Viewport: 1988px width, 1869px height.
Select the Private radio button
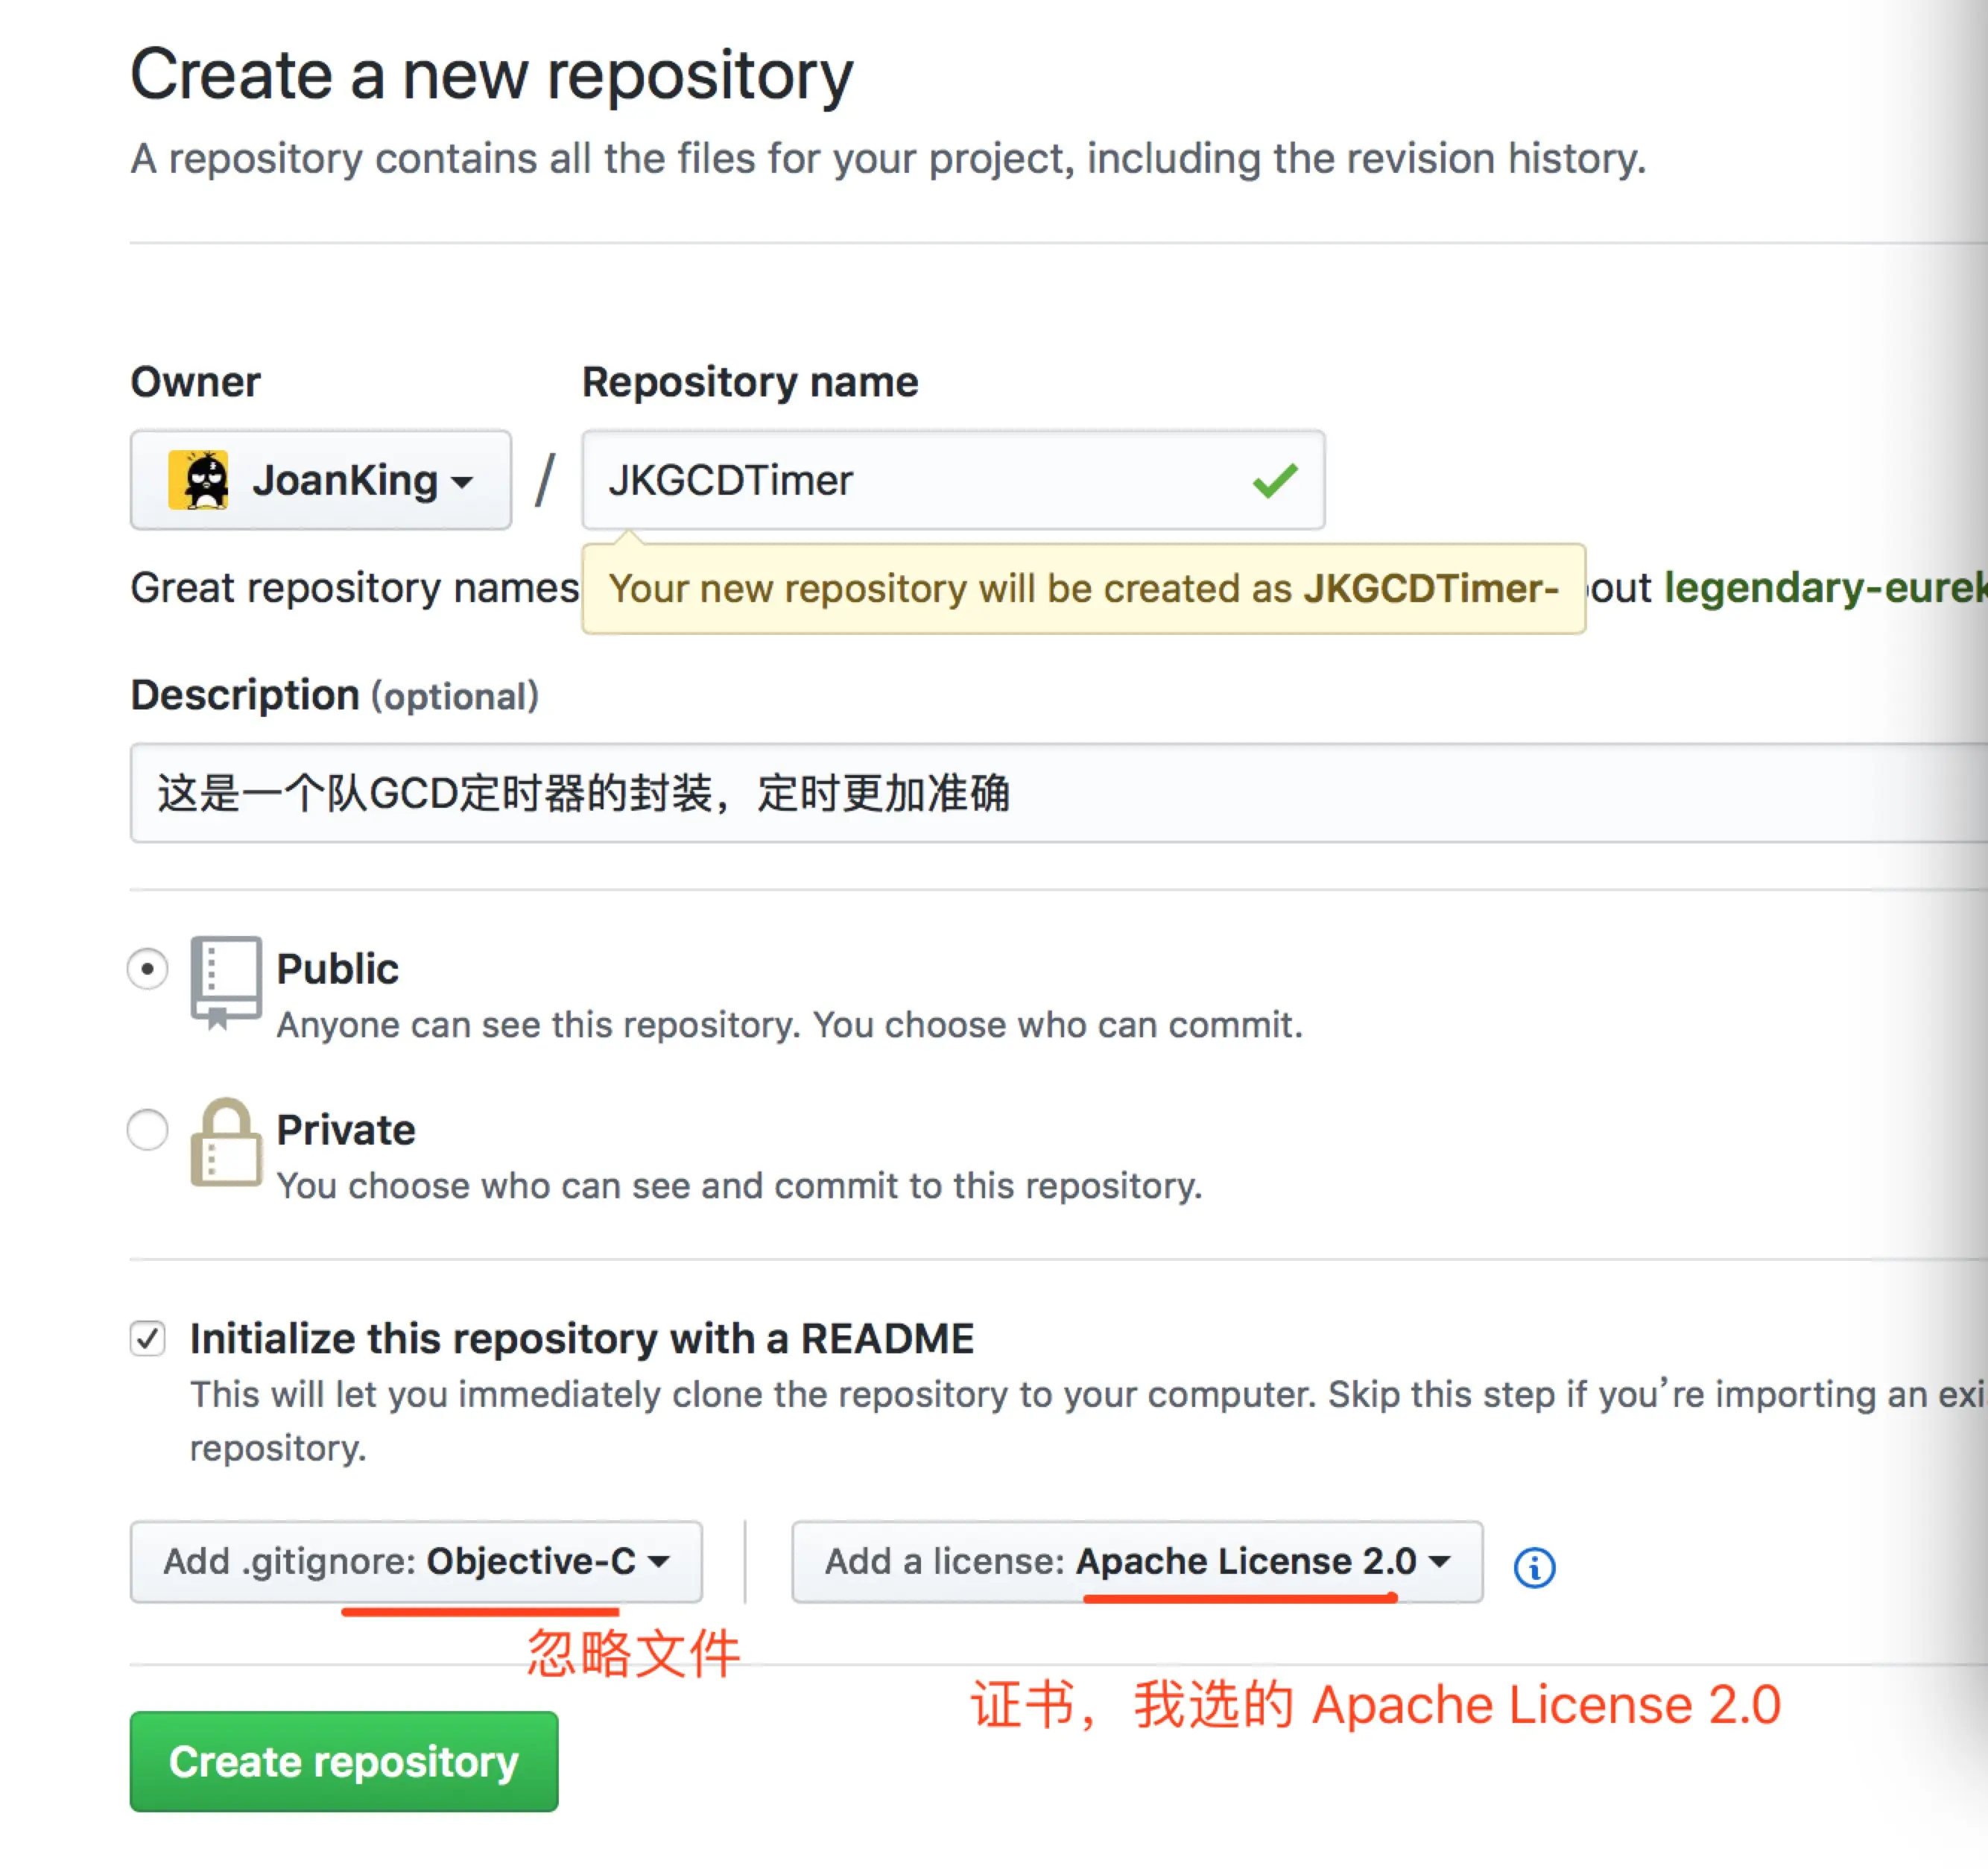148,1130
